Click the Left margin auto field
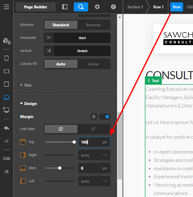This screenshot has width=193, height=197. pos(88,181)
